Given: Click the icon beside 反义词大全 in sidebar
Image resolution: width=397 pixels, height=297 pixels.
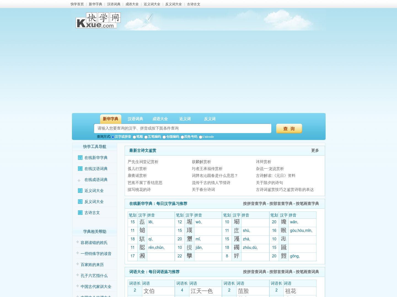Looking at the screenshot, I should point(80,202).
